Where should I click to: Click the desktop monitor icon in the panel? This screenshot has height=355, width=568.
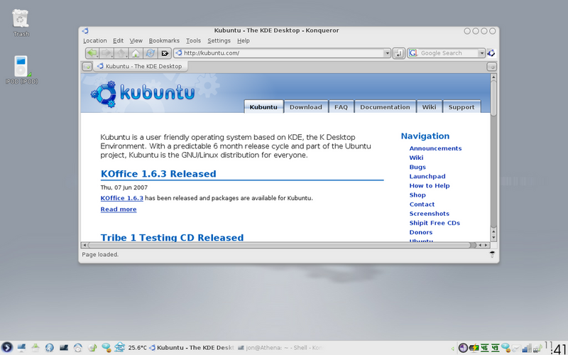[21, 348]
